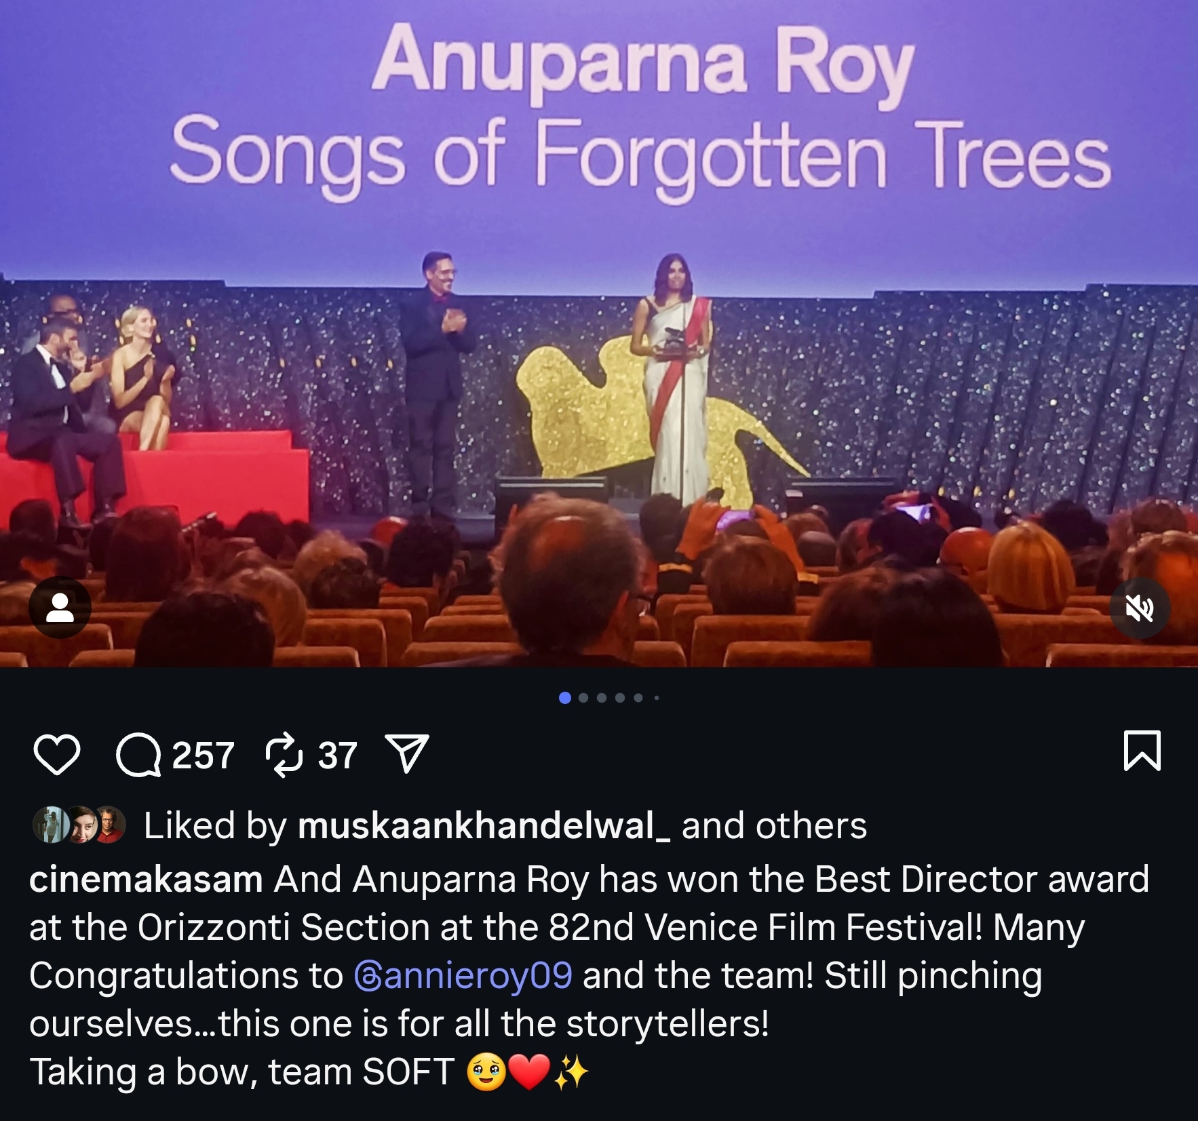Screen dimensions: 1198x1121
Task: Open muskaankhandelwal_ profile from likes
Action: tap(484, 826)
